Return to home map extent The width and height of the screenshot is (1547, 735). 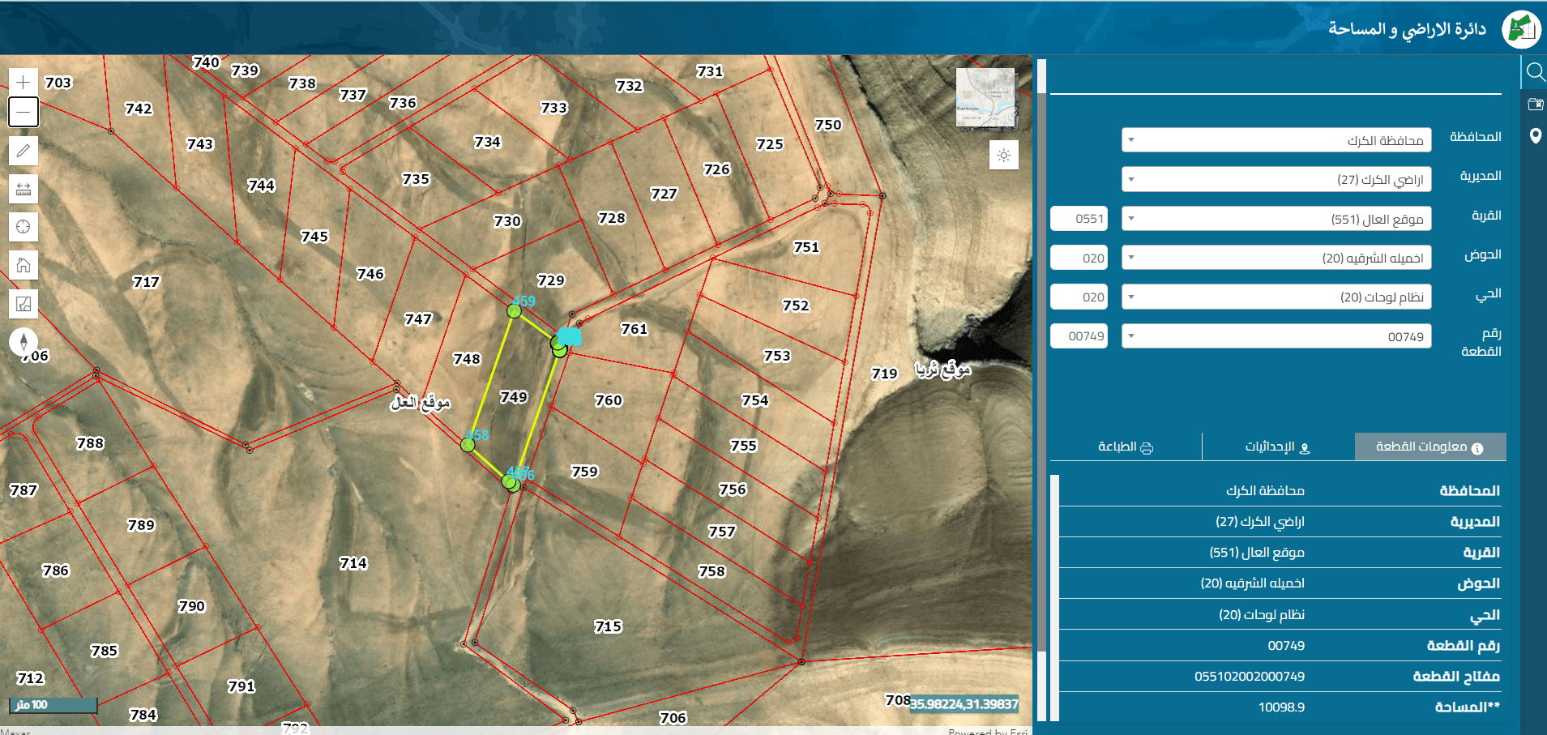(24, 265)
